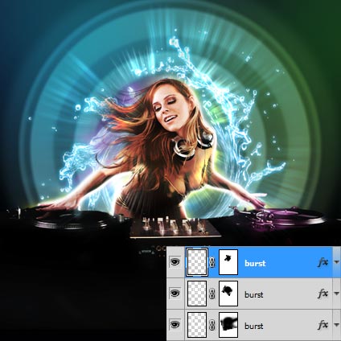The image size is (341, 341).
Task: Select the layer mask on highlighted burst layer
Action: 228,262
